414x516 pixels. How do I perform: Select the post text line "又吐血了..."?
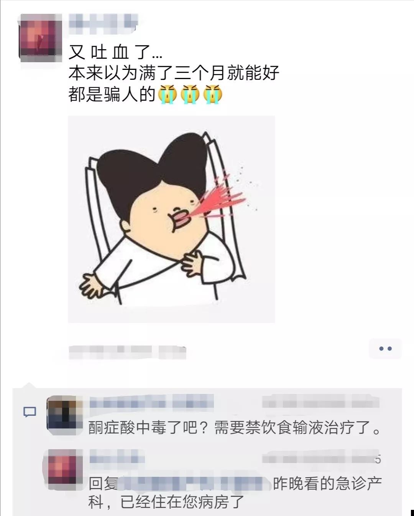pos(115,51)
